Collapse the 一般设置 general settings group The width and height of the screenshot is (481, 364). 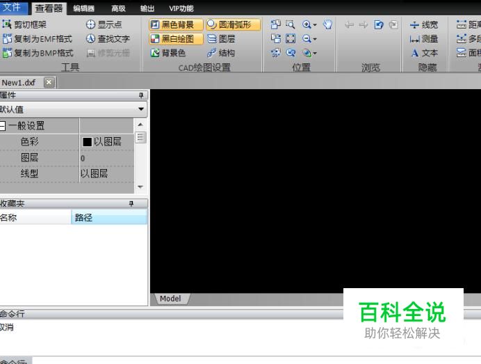3,126
